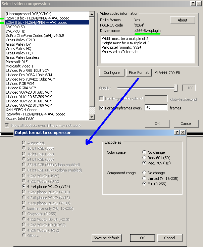Image resolution: width=203 pixels, height=247 pixels.
Task: Select x264vfw H.264/MPEG-4 AVC codec
Action: pyautogui.click(x=47, y=114)
